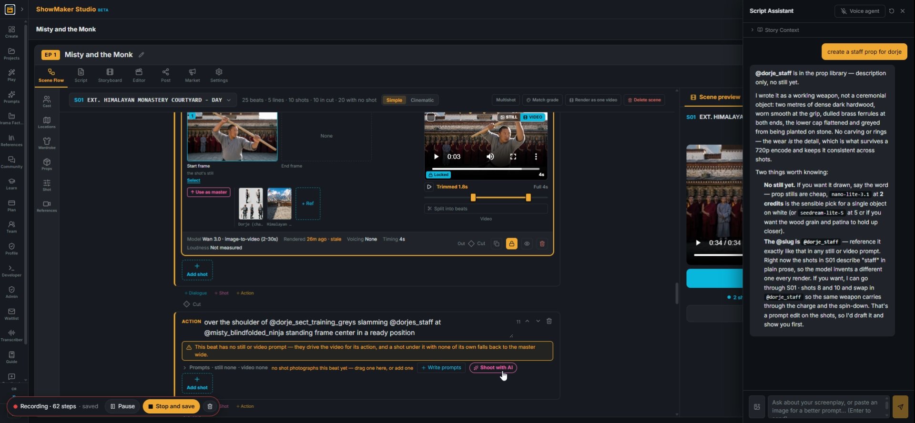
Task: Expand the Prompts row under the action beat
Action: (x=225, y=368)
